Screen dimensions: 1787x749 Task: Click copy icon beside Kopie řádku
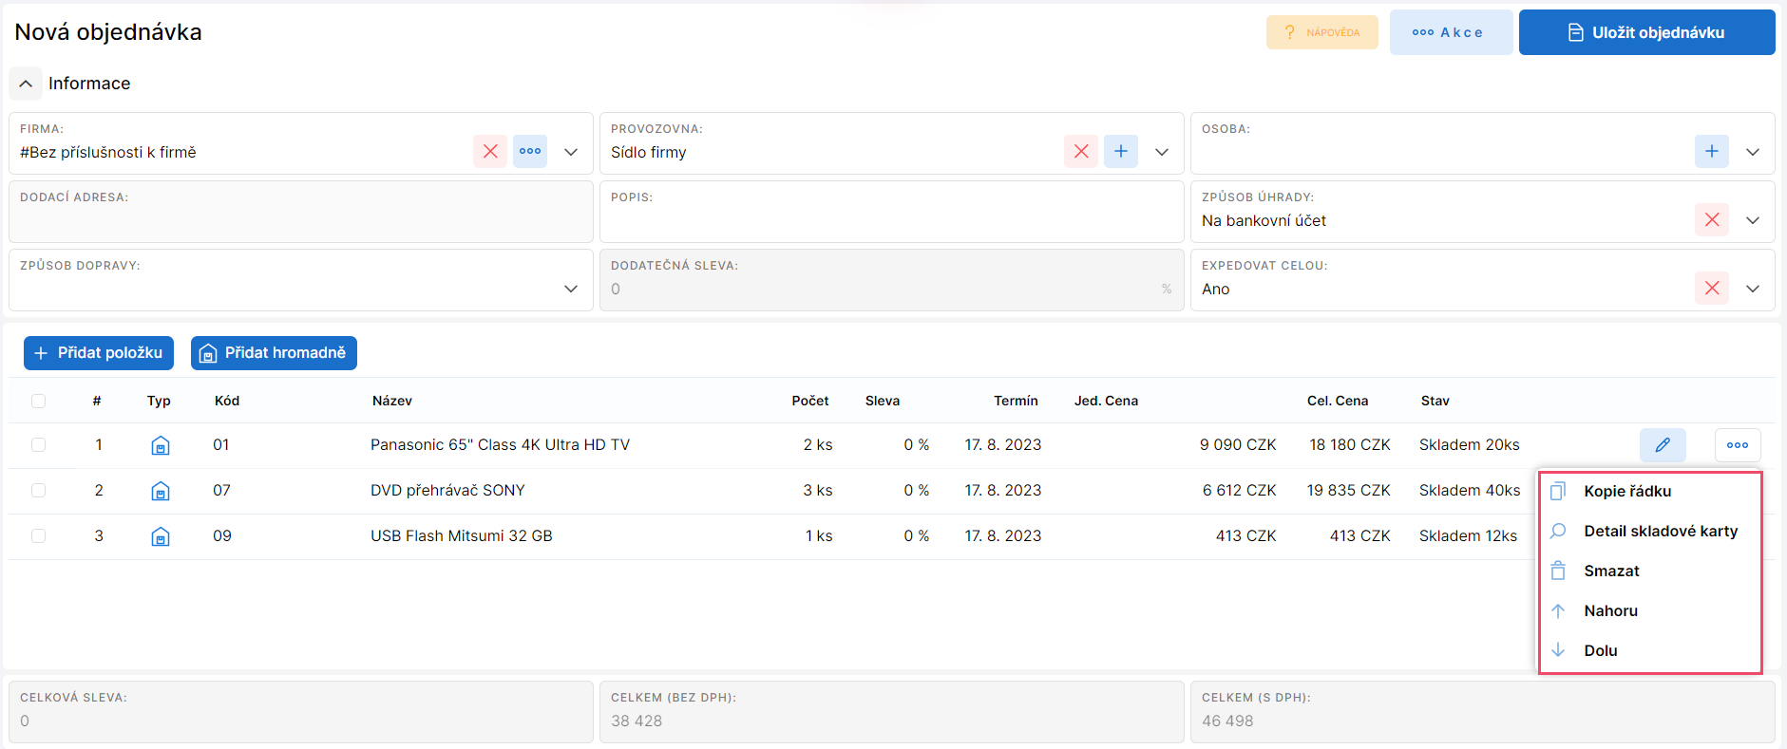click(x=1558, y=491)
